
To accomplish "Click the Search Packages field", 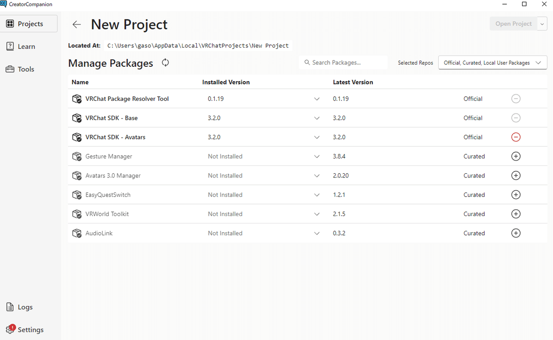I will 343,63.
